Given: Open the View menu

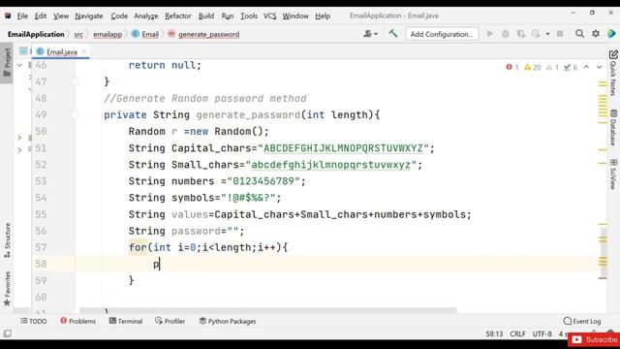Looking at the screenshot, I should pos(61,16).
